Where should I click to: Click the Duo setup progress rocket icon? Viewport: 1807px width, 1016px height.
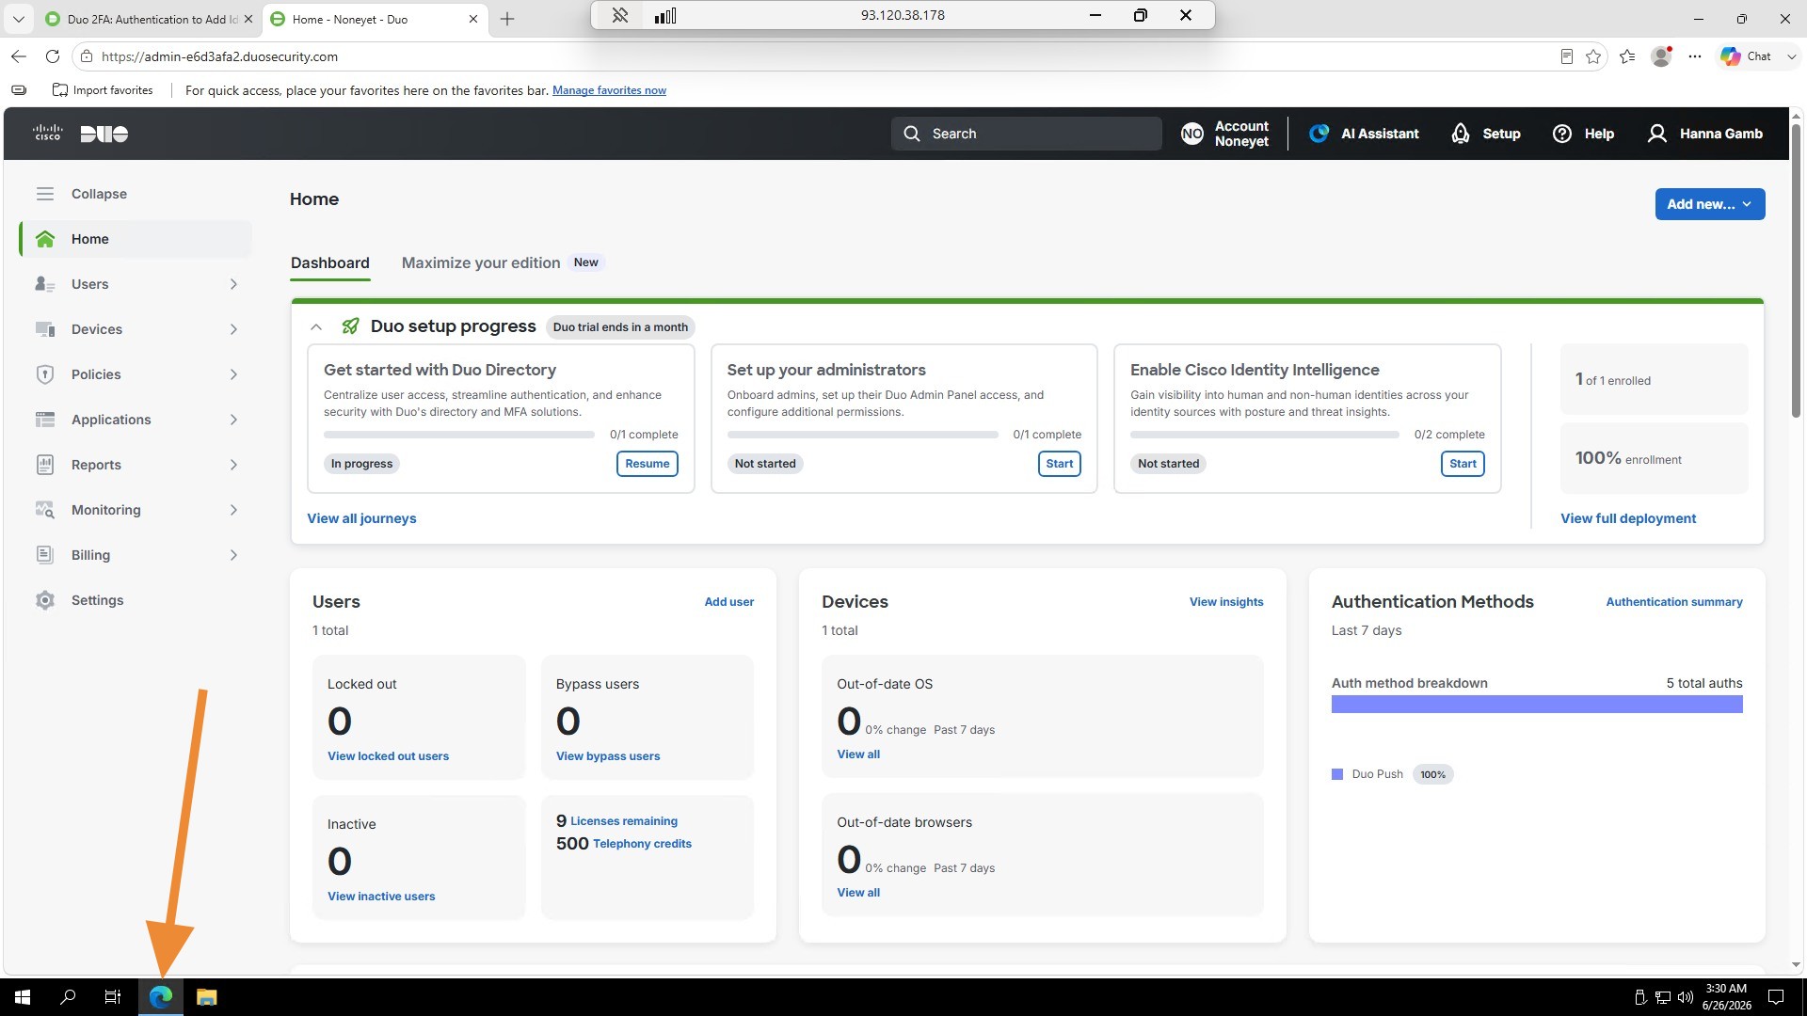[350, 326]
